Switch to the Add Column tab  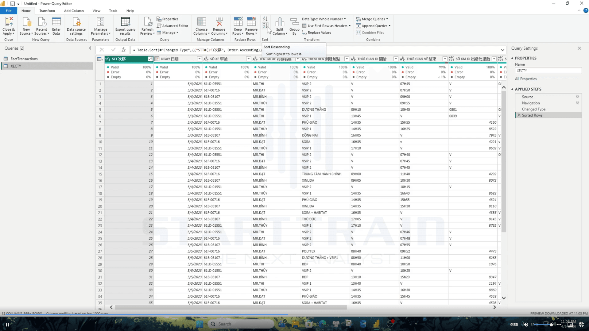pos(74,11)
